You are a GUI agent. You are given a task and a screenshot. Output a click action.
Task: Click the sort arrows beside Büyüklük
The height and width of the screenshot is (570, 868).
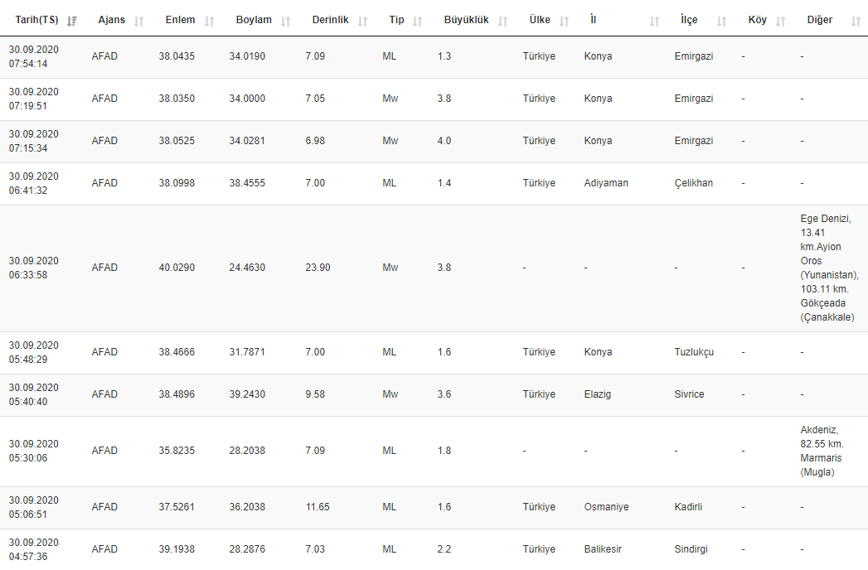pos(502,21)
